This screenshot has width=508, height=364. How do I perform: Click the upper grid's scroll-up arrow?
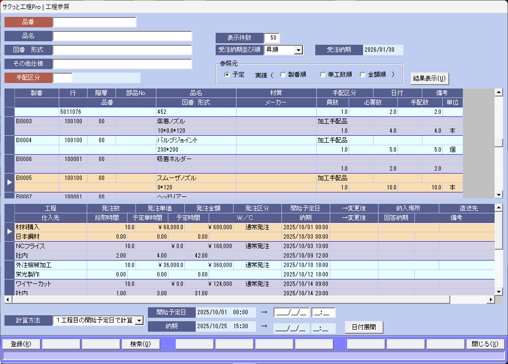pos(499,92)
